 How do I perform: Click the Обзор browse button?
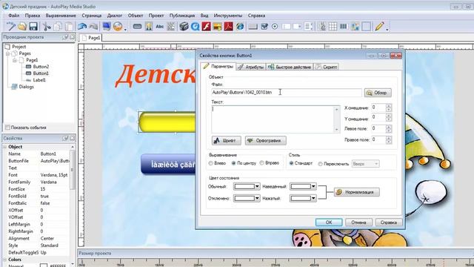coord(378,93)
